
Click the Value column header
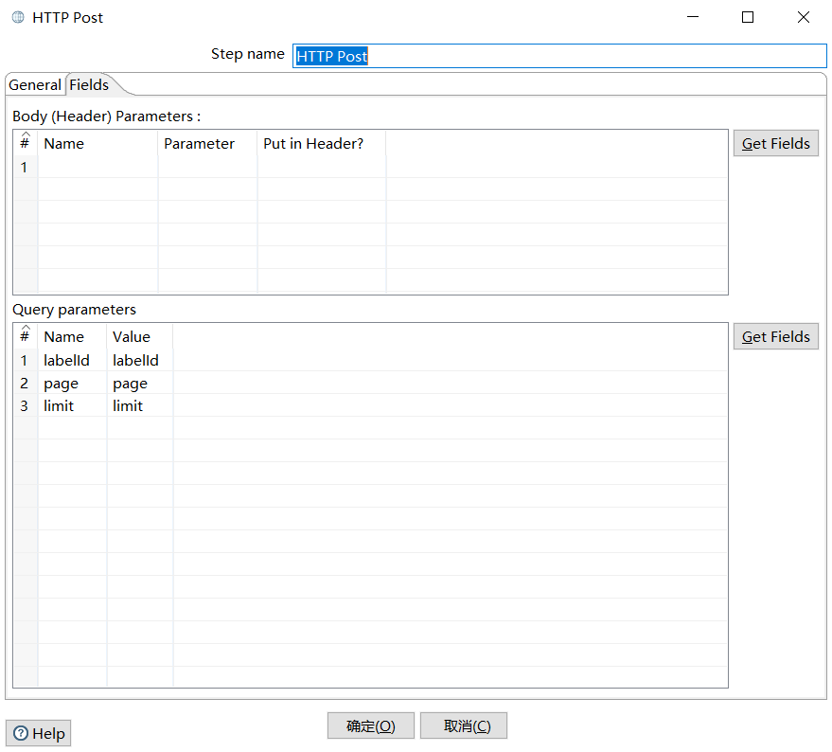click(140, 337)
